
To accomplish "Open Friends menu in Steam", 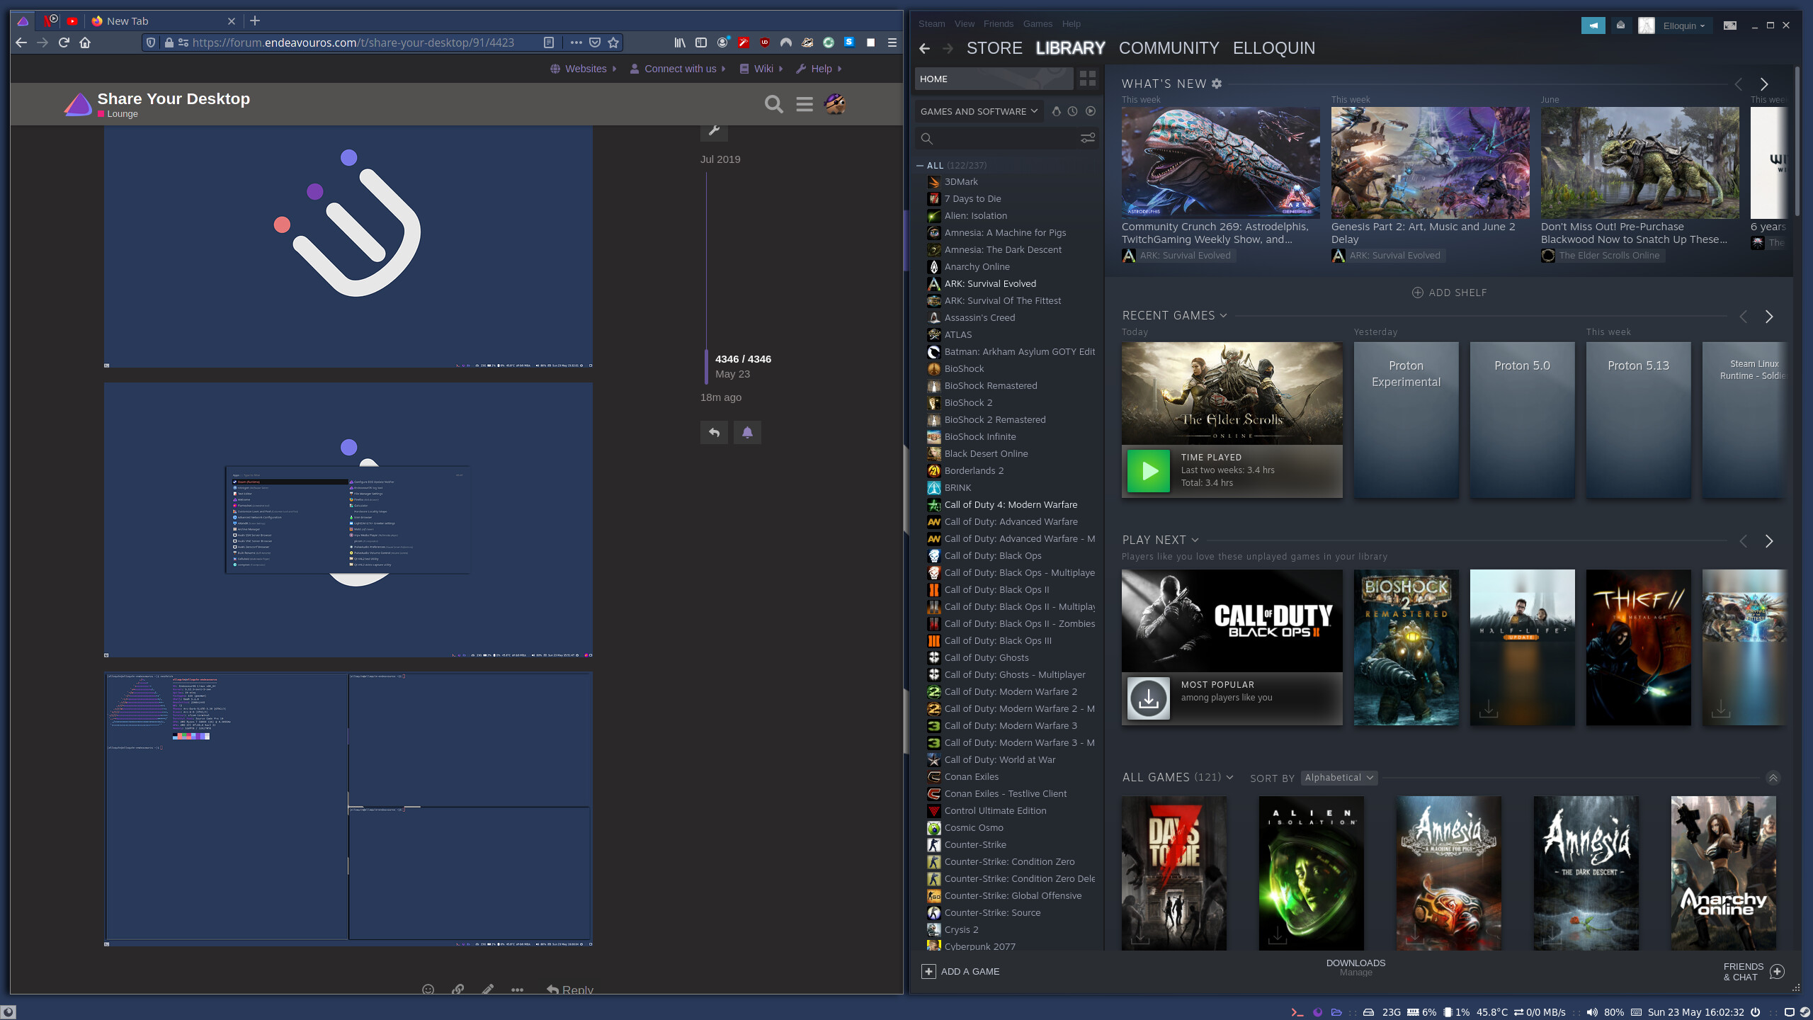I will pos(998,23).
